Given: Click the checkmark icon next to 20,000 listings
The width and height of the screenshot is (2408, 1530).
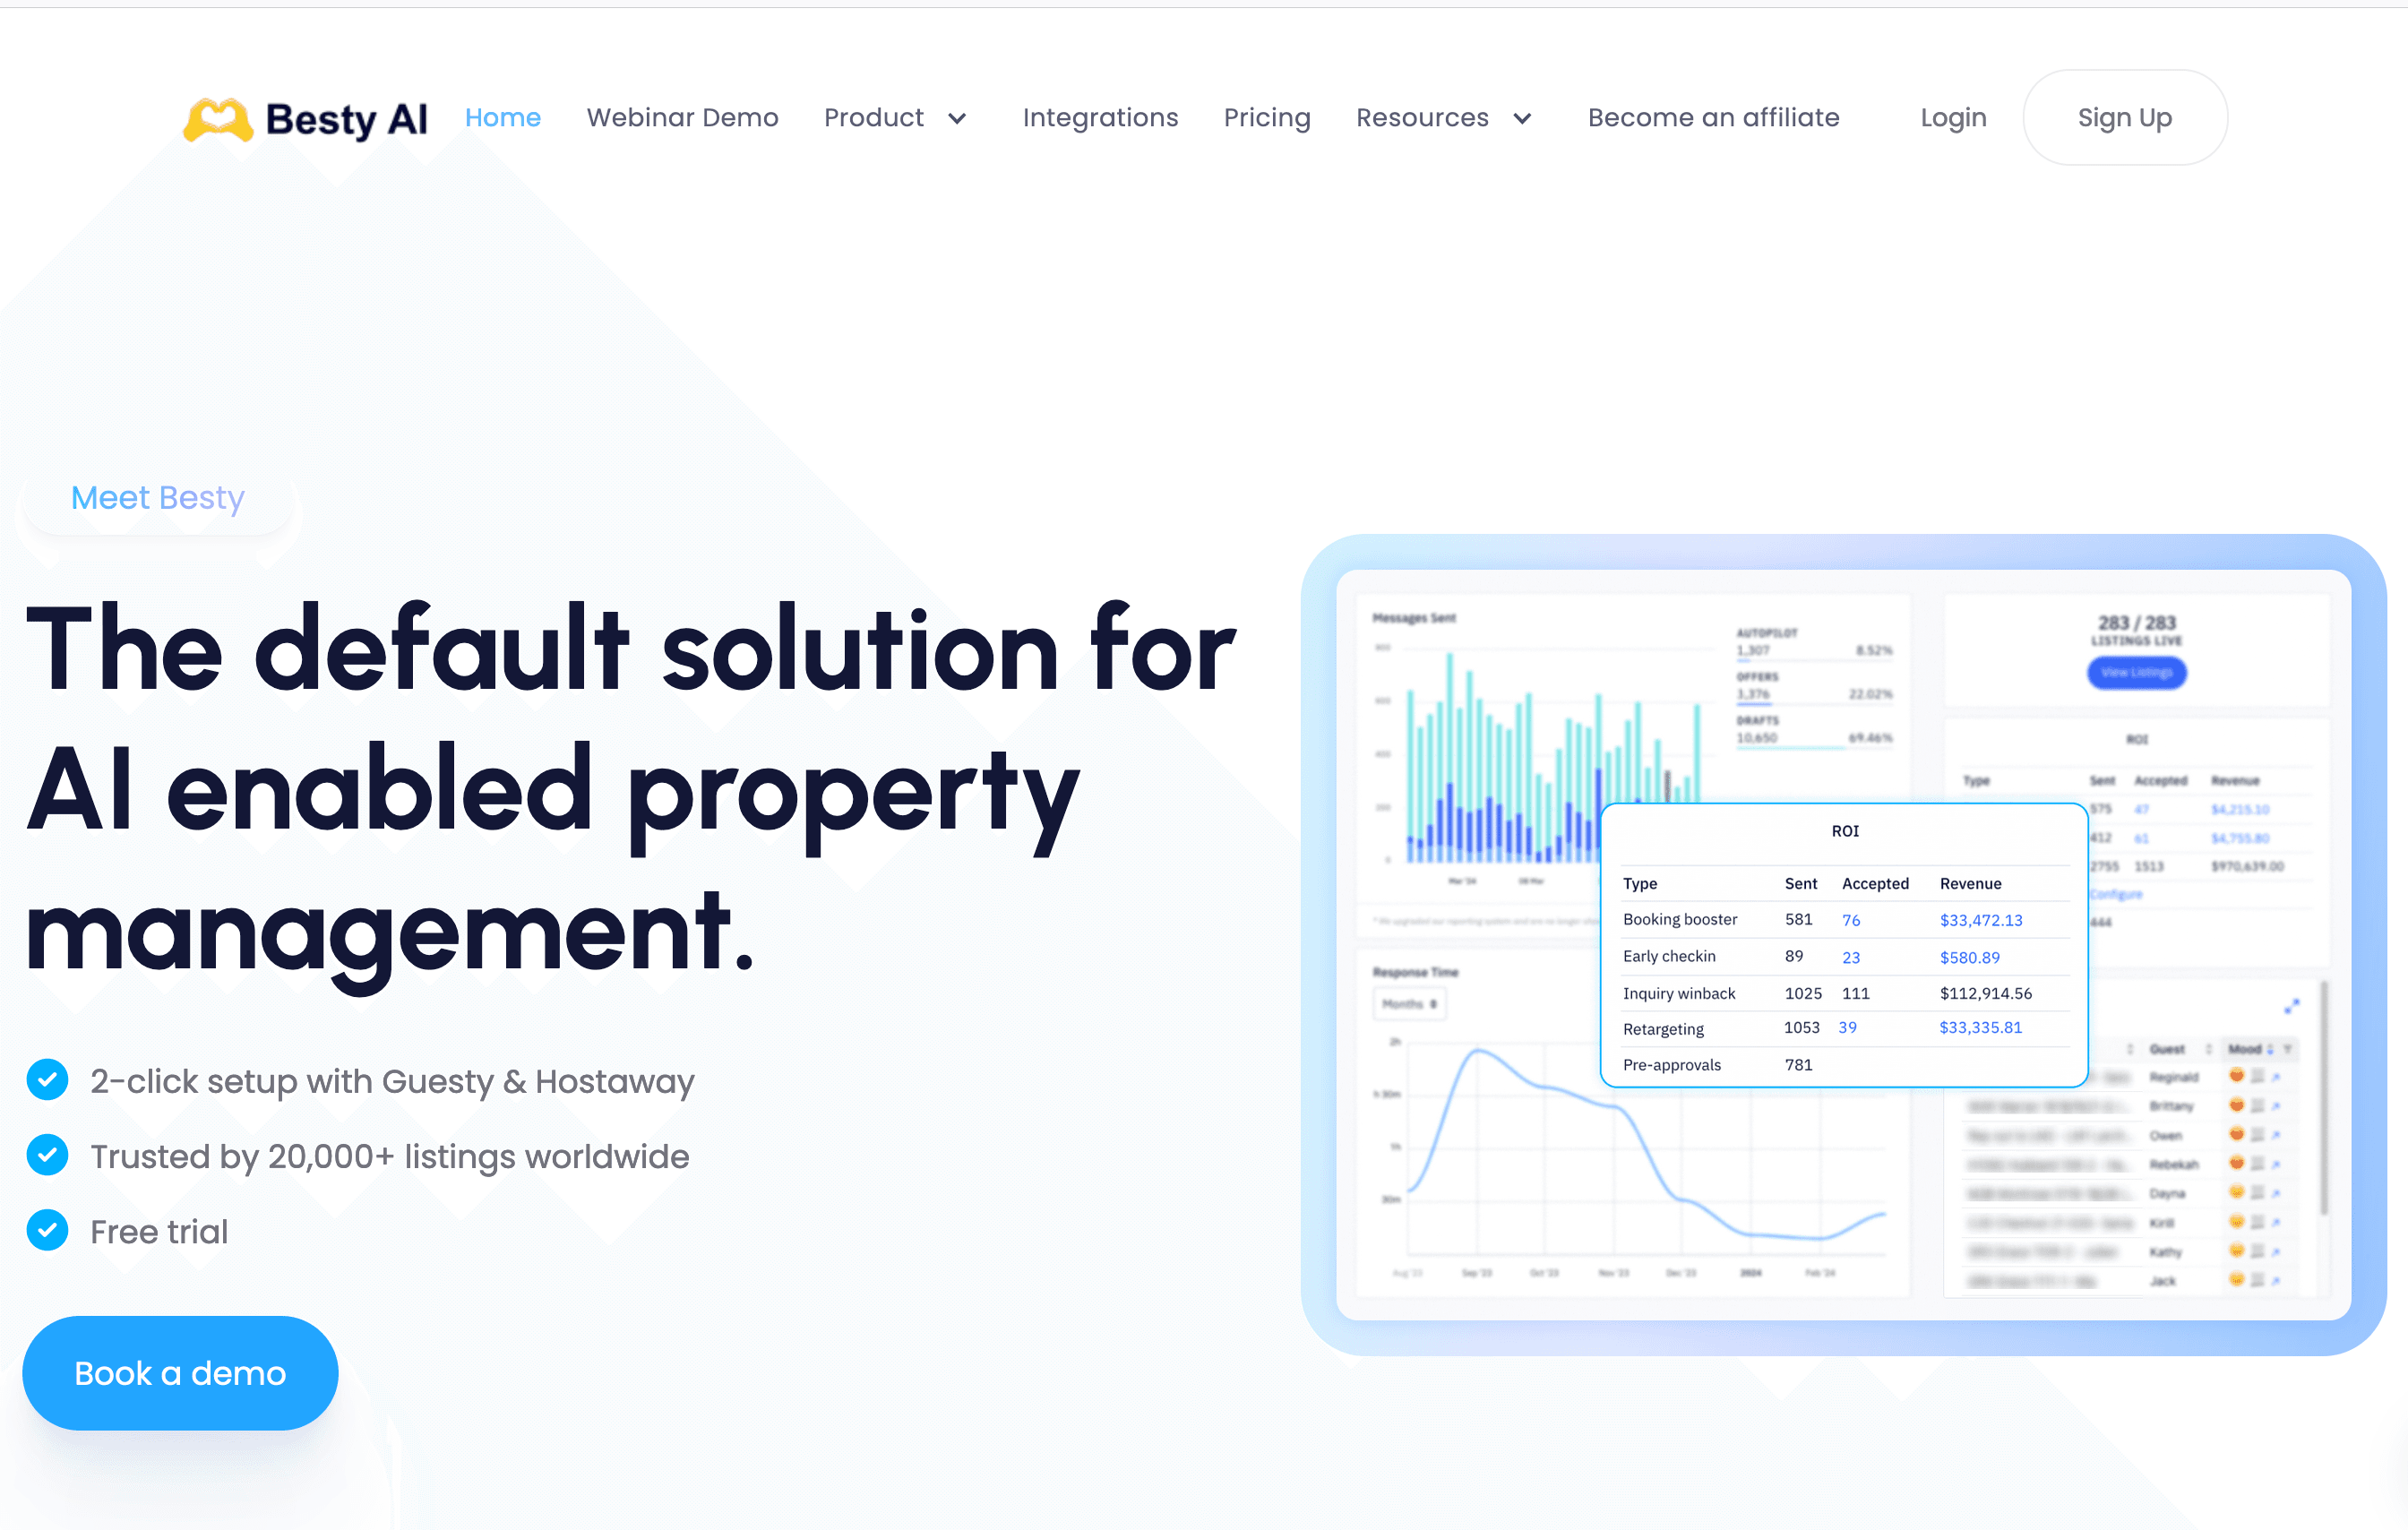Looking at the screenshot, I should (49, 1156).
